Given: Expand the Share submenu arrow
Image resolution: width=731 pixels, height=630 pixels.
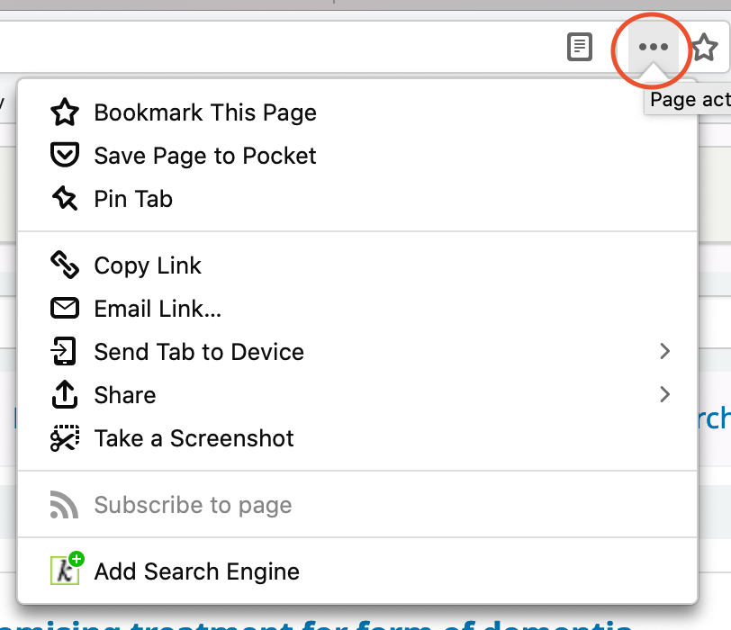Looking at the screenshot, I should [x=665, y=395].
